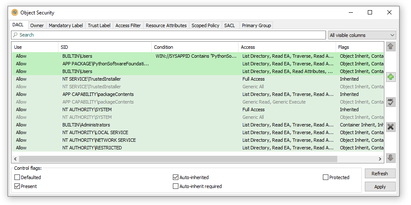The height and width of the screenshot is (205, 411).
Task: Sort by the Use column header
Action: 35,47
